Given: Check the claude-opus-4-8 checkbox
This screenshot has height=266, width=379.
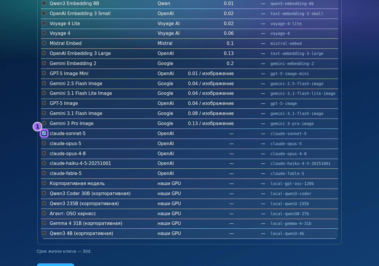Looking at the screenshot, I should (x=44, y=153).
